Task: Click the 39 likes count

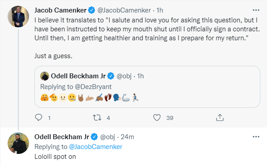Action: (x=170, y=118)
